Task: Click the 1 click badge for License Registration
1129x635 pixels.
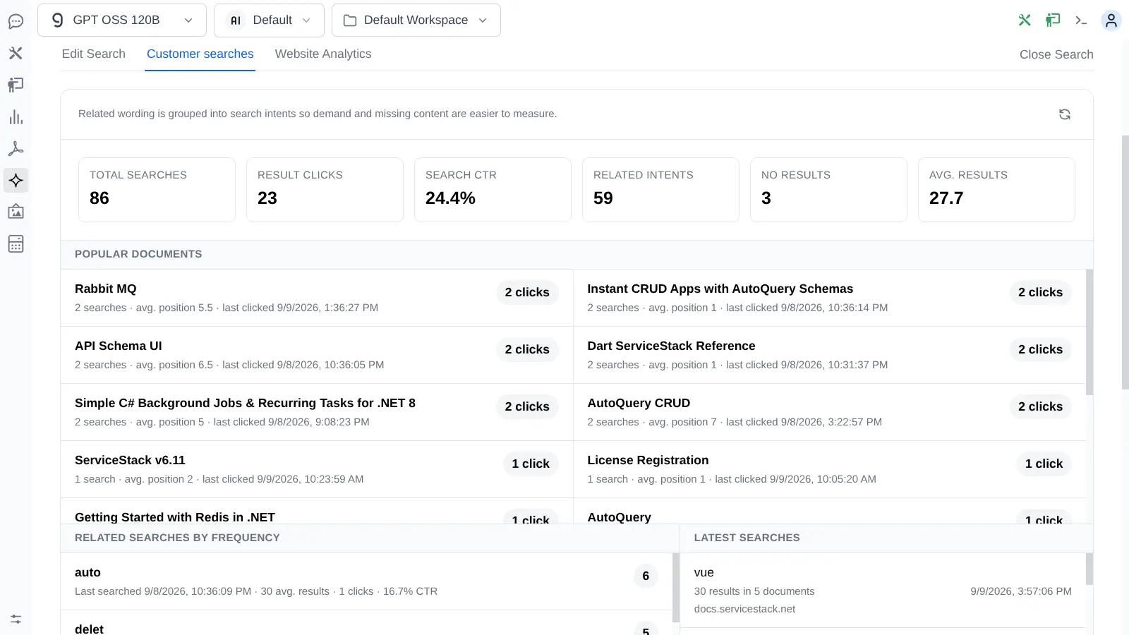Action: (x=1044, y=464)
